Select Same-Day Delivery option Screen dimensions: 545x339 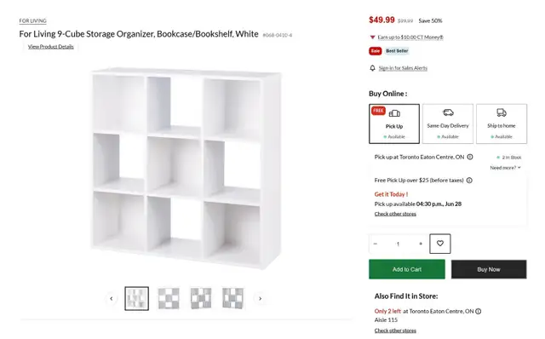click(448, 124)
